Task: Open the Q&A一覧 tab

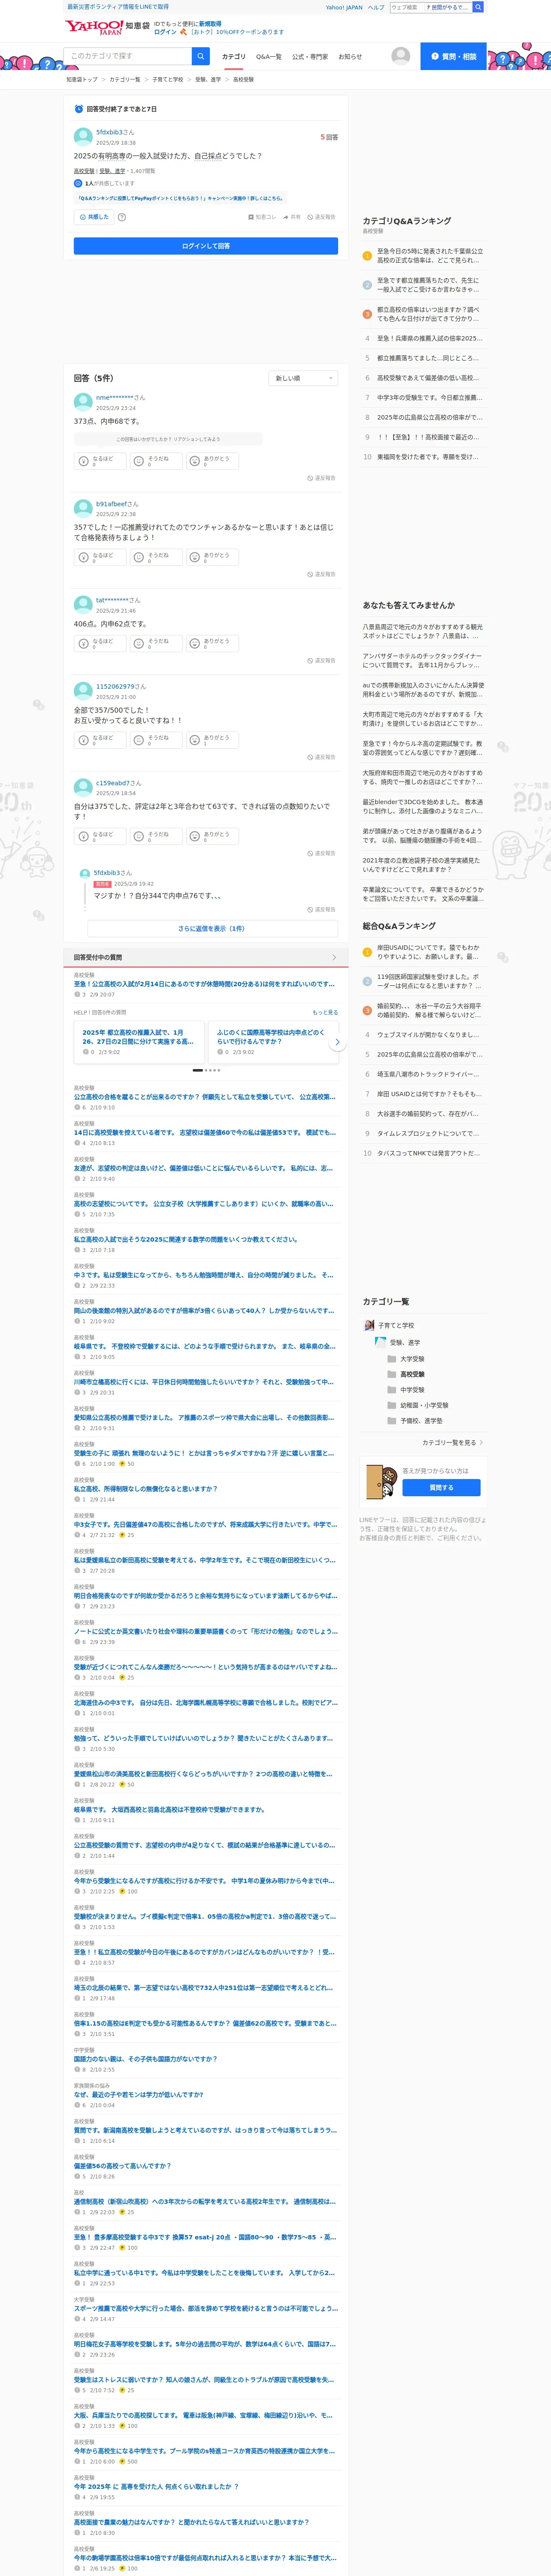Action: [268, 57]
